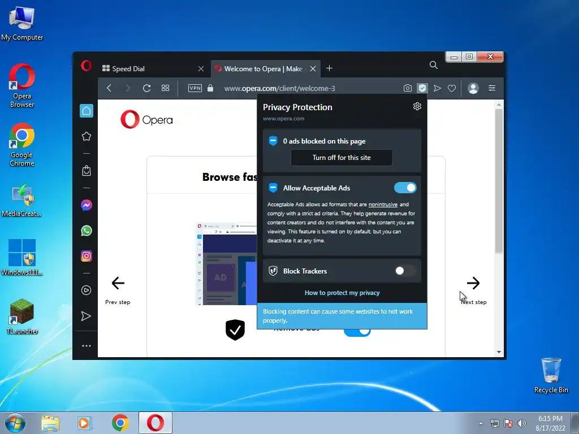Select Google Chrome desktop shortcut
This screenshot has width=579, height=434.
click(x=22, y=145)
